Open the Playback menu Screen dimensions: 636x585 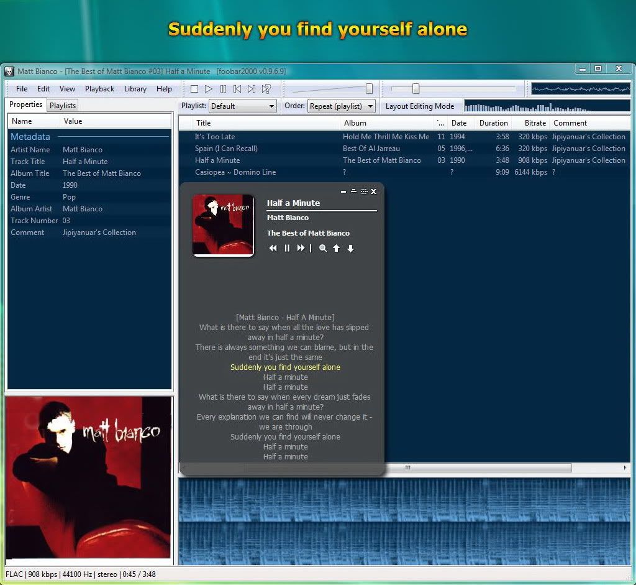99,89
